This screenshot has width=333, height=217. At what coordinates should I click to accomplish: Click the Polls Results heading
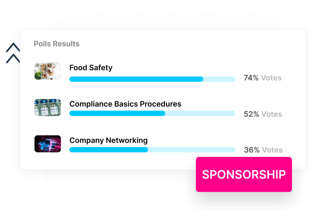coord(57,44)
